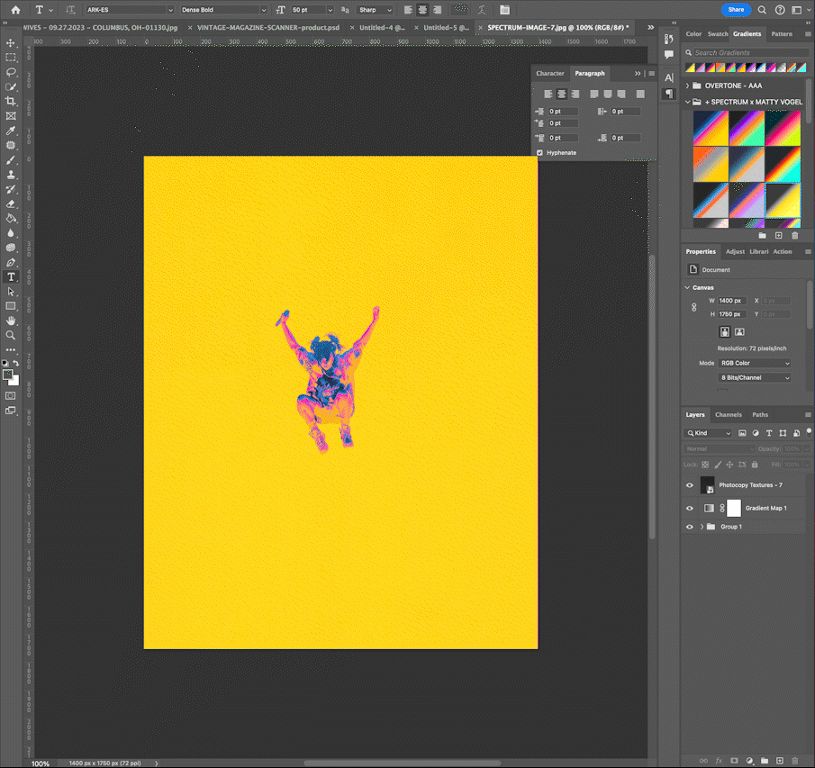Hide the Photocopy Textures - 7 layer
This screenshot has width=815, height=768.
[690, 485]
